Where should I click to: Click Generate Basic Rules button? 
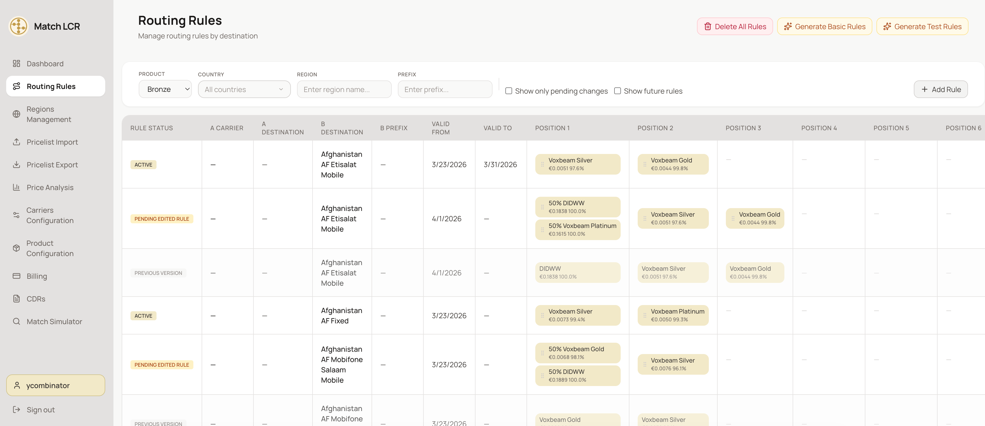[x=824, y=26]
